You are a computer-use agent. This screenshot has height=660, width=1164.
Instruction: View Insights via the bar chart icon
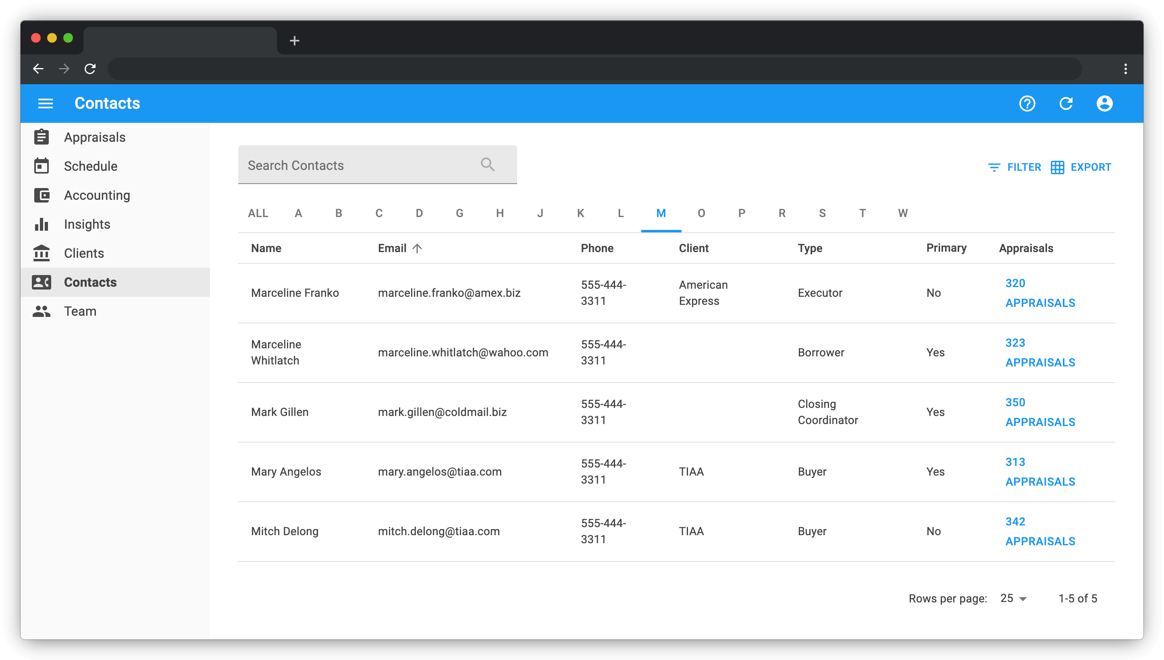click(x=41, y=224)
